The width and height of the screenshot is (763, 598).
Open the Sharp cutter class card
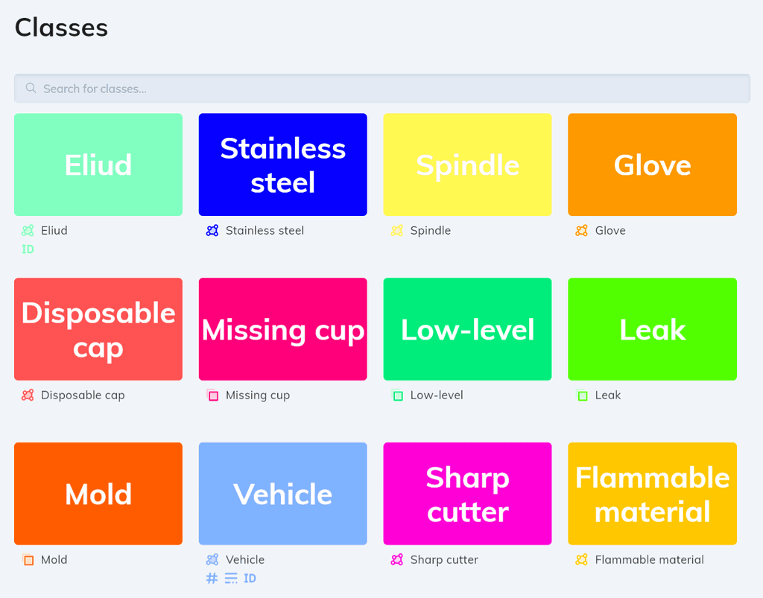[467, 493]
